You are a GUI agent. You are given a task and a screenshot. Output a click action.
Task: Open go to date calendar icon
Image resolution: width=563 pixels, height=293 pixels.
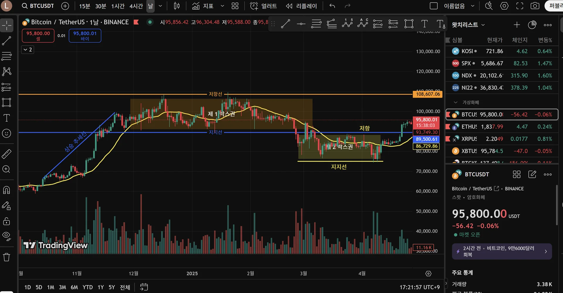pyautogui.click(x=144, y=287)
